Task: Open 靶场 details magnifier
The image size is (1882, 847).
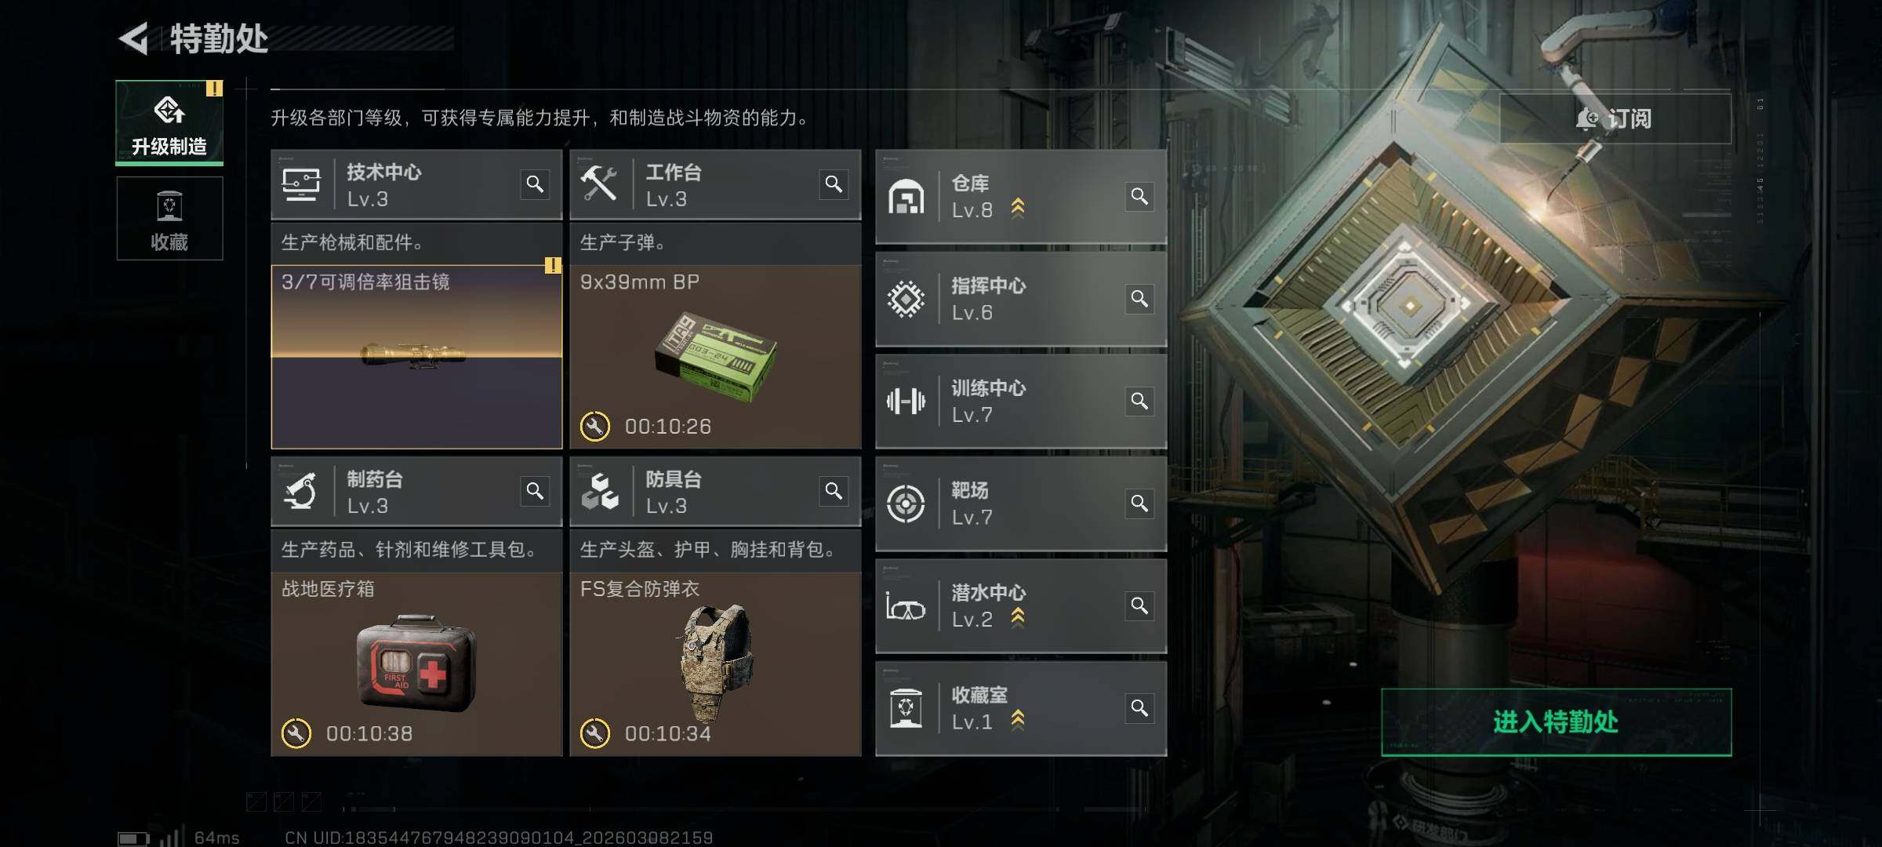Action: coord(1139,503)
